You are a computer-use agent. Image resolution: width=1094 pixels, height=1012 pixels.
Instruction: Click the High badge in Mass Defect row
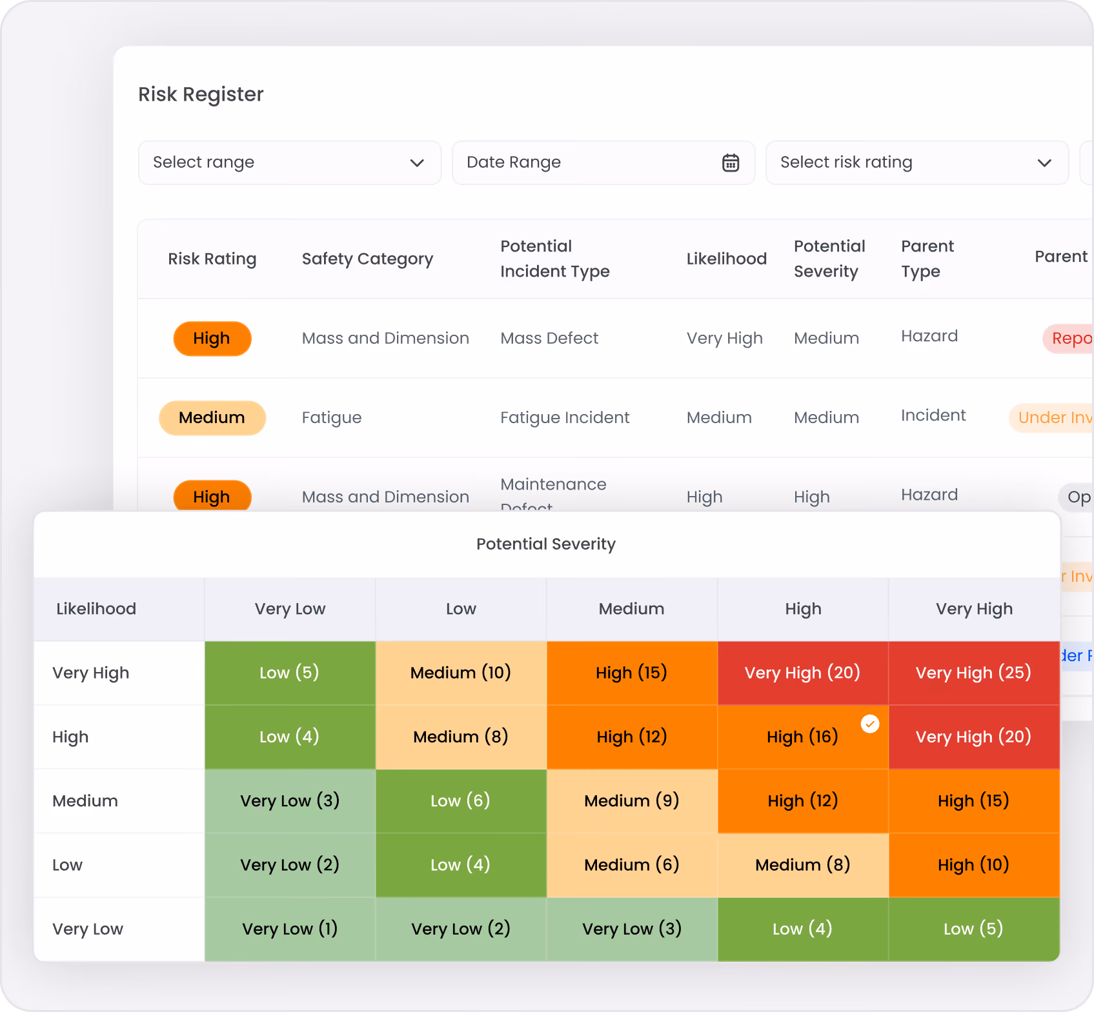212,339
